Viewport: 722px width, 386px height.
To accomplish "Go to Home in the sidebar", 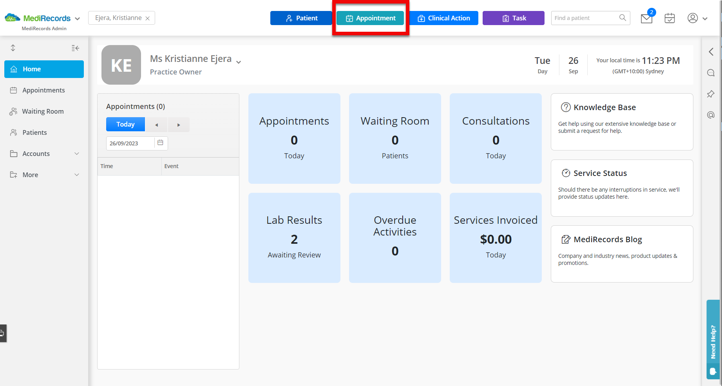I will 44,69.
